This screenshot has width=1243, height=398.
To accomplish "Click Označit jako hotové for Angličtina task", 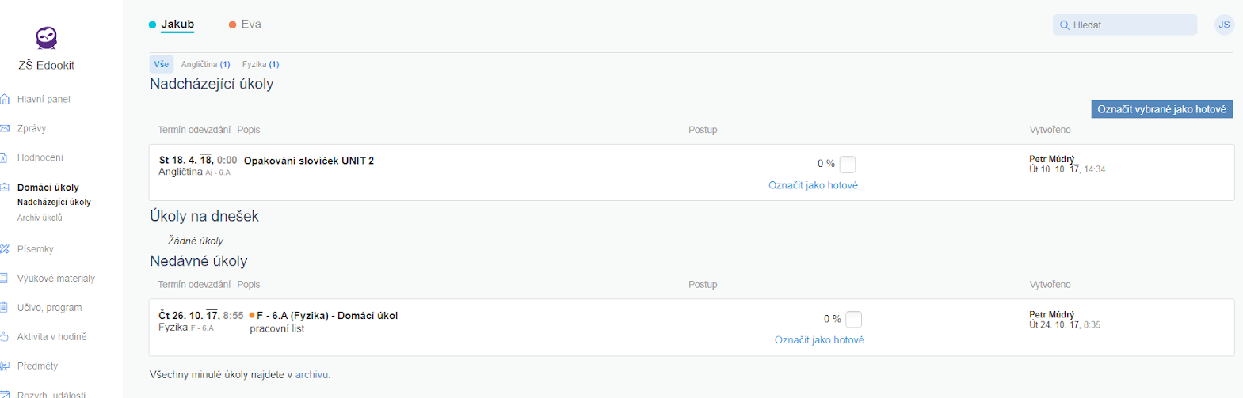I will coord(813,185).
